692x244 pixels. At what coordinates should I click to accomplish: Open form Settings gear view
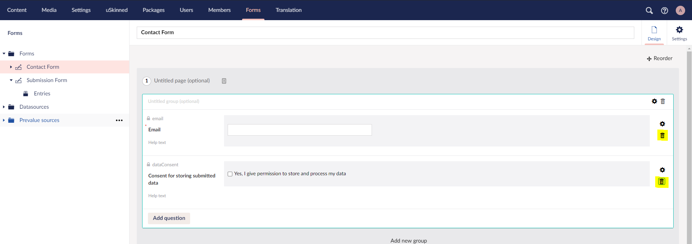pyautogui.click(x=679, y=33)
